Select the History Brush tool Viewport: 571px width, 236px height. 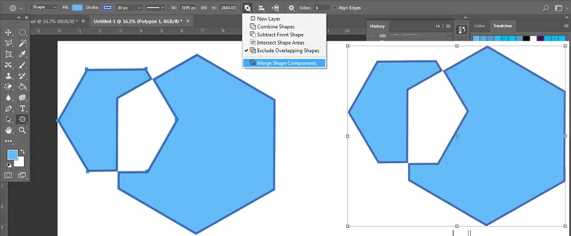tap(22, 76)
